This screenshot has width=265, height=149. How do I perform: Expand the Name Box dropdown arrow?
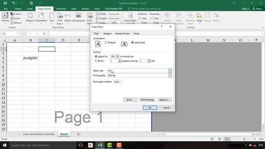19,34
